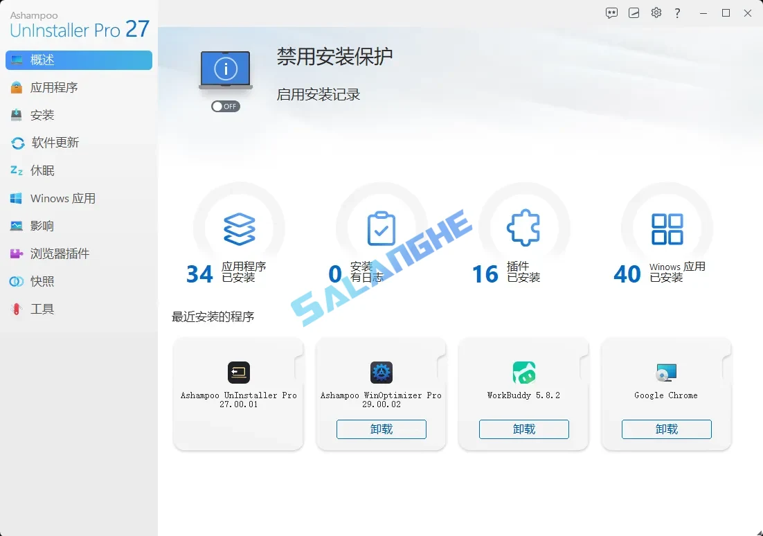
Task: Click the 工具 thermometer icon in sidebar
Action: [x=17, y=309]
